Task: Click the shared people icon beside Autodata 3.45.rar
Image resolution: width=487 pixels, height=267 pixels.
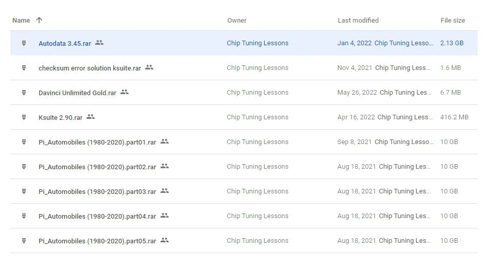Action: coord(99,43)
